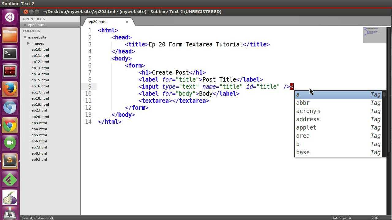Open ep18.html from the sidebar
392x220 pixels.
pyautogui.click(x=40, y=98)
